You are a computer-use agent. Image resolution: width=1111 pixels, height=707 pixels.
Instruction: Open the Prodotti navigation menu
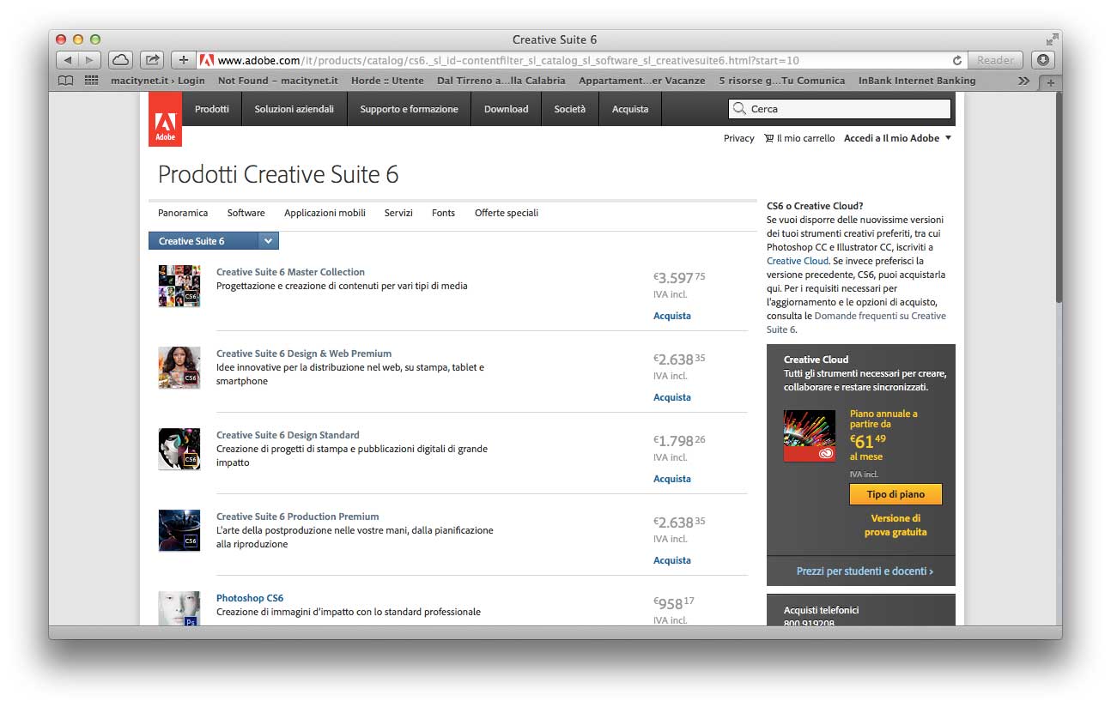212,109
